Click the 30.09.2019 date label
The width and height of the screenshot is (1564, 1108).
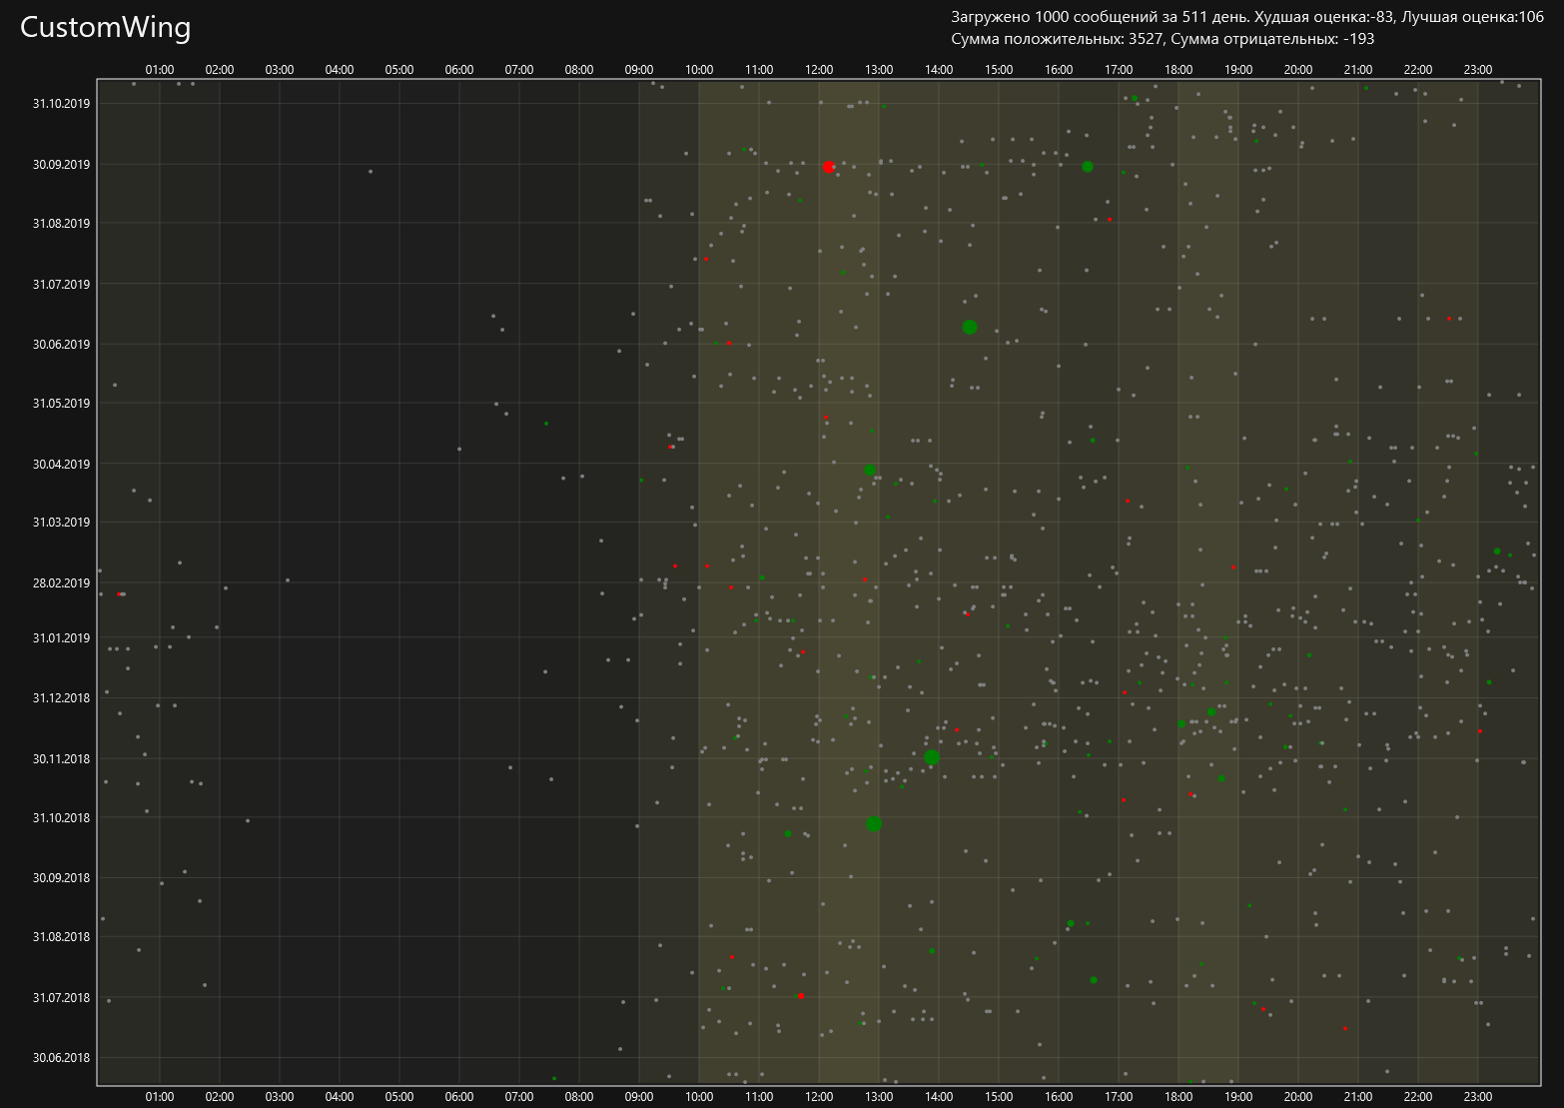[61, 164]
